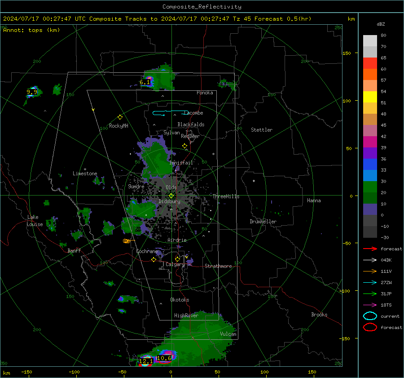Viewport: 404px width, 378px height.
Task: Click the yellow radar-center diamond between Olds and Didsbury
Action: (171, 196)
